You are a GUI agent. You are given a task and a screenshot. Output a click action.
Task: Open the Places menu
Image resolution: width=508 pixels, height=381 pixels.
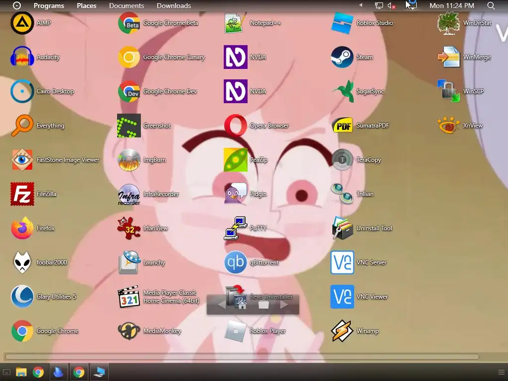point(86,5)
